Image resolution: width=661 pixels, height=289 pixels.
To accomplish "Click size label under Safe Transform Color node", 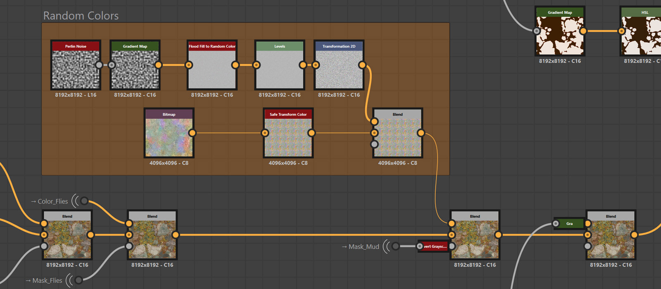I will [x=288, y=163].
